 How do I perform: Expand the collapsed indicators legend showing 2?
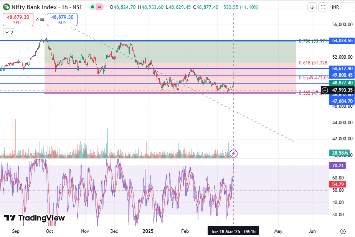(9, 32)
